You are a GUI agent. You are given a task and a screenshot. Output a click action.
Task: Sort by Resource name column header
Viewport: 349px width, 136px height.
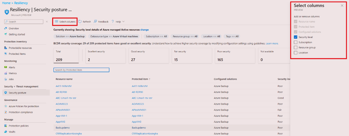(x=64, y=79)
